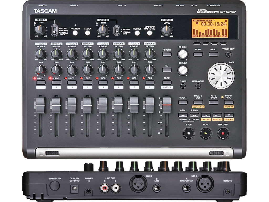Click the TRACK 3 REVERB knob

[72, 54]
